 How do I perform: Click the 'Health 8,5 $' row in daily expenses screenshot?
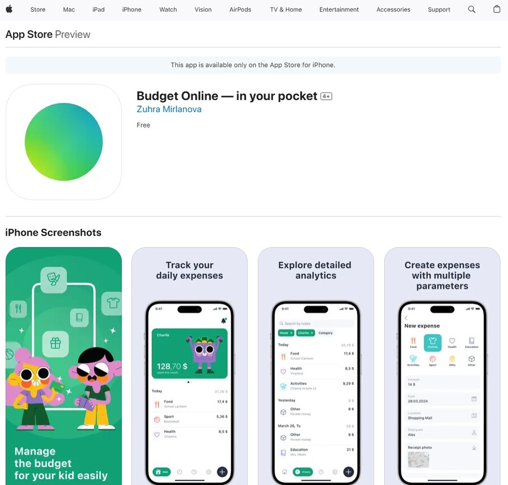point(190,434)
